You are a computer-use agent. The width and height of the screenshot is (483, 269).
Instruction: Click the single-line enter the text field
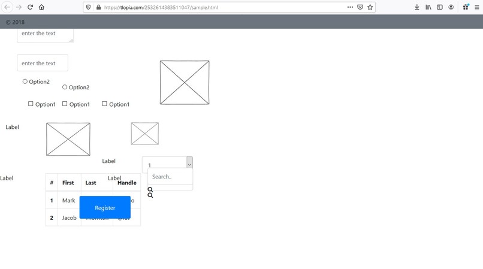point(43,63)
